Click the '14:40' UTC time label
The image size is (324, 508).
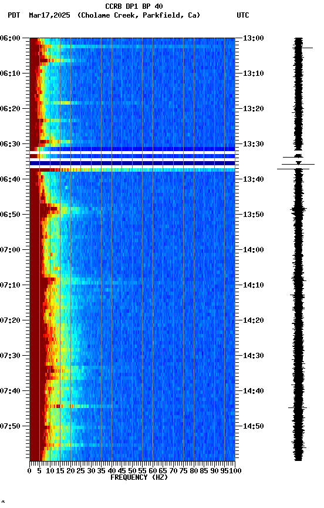point(254,391)
